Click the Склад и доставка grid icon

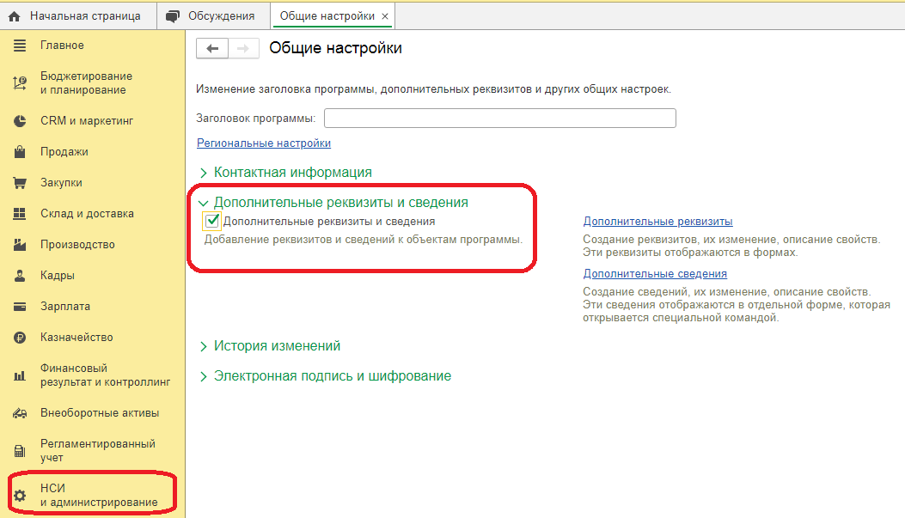tap(20, 214)
